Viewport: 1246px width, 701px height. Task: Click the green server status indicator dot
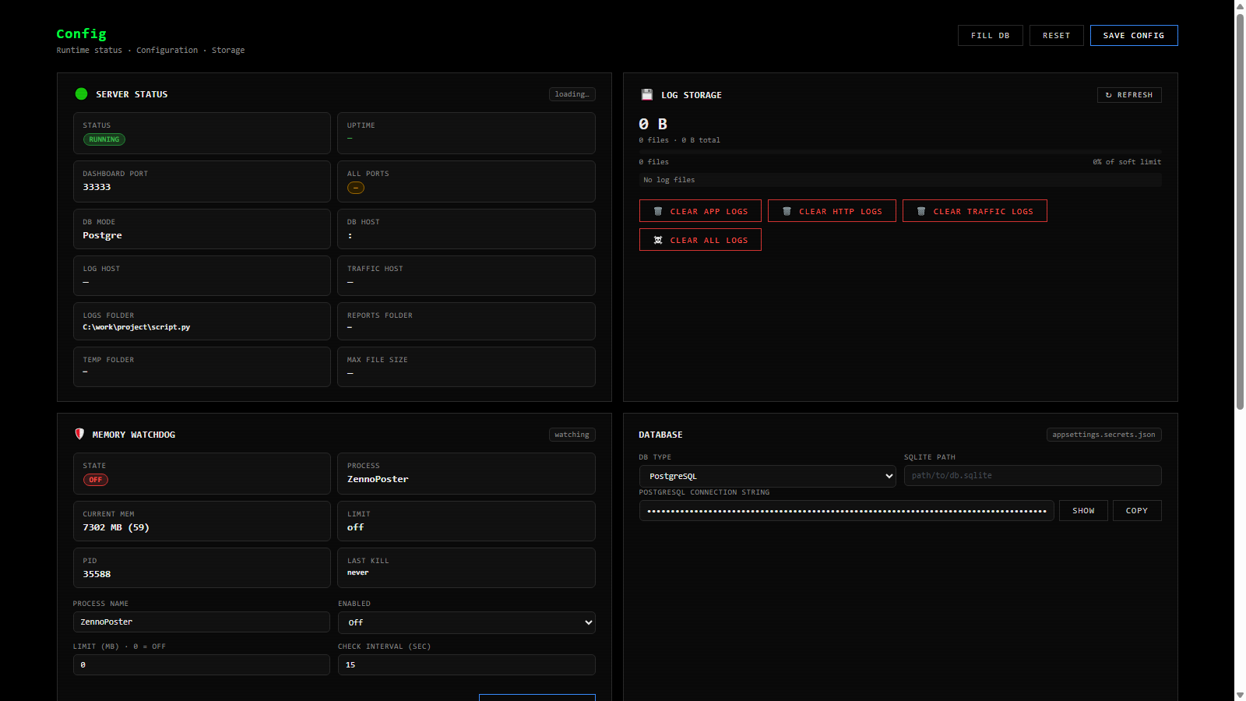[81, 94]
